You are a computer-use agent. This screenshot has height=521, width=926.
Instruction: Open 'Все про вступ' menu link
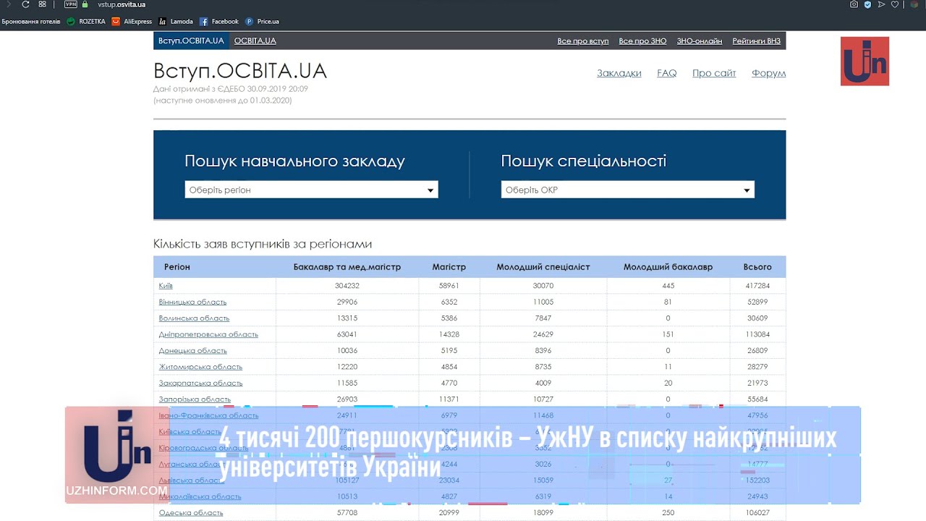(583, 41)
